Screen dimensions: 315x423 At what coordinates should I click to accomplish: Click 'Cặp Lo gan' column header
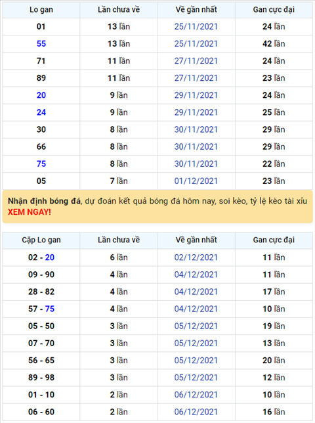click(41, 240)
